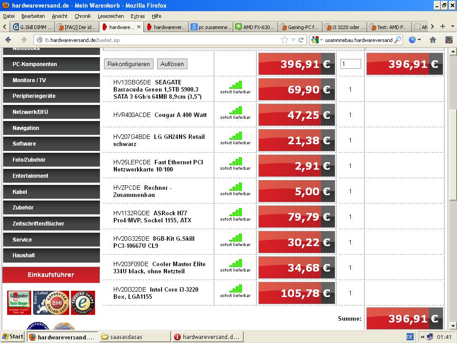The height and width of the screenshot is (343, 457).
Task: Open the Hilfe menu
Action: 157,16
